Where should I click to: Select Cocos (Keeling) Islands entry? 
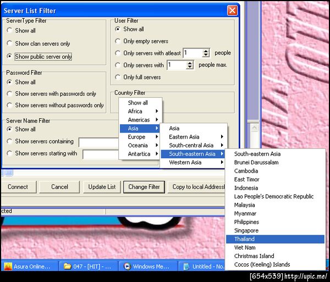(x=275, y=264)
